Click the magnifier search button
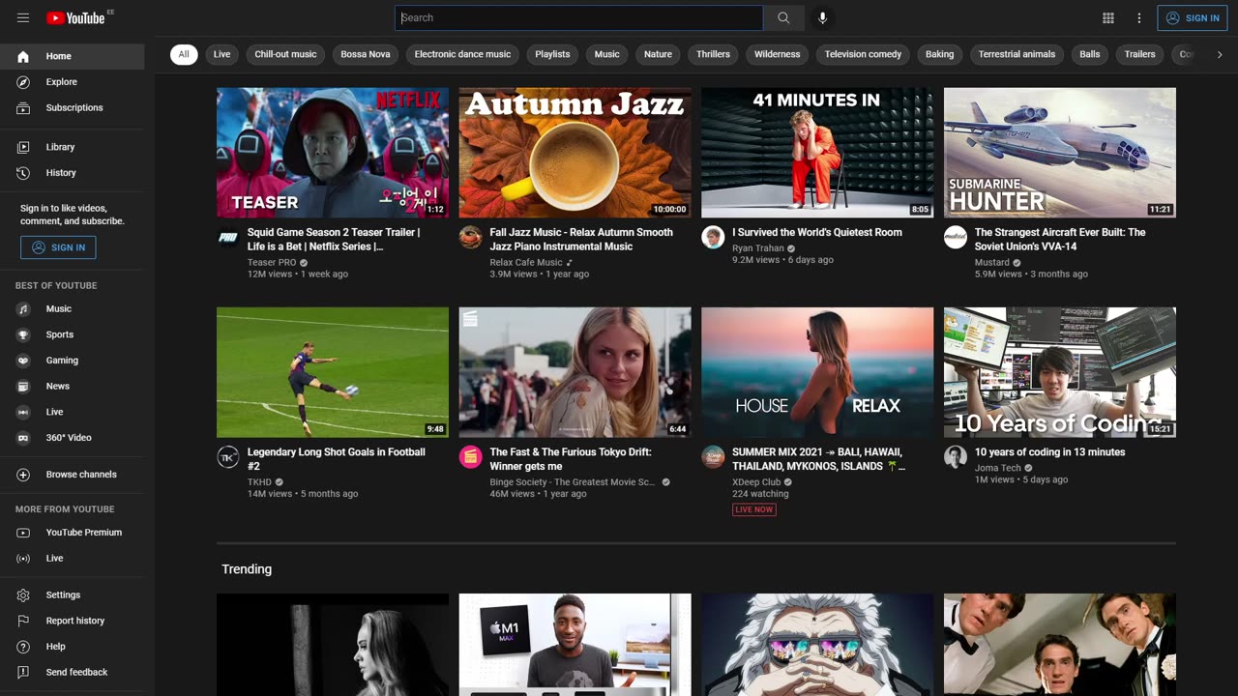 (x=783, y=17)
